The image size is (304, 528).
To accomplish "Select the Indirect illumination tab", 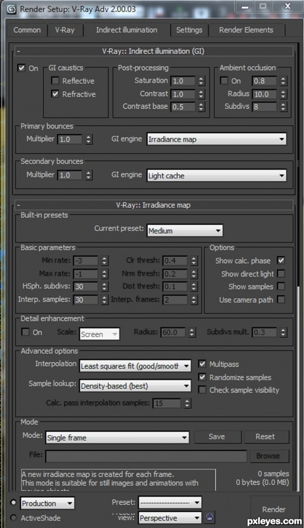I will tap(127, 30).
